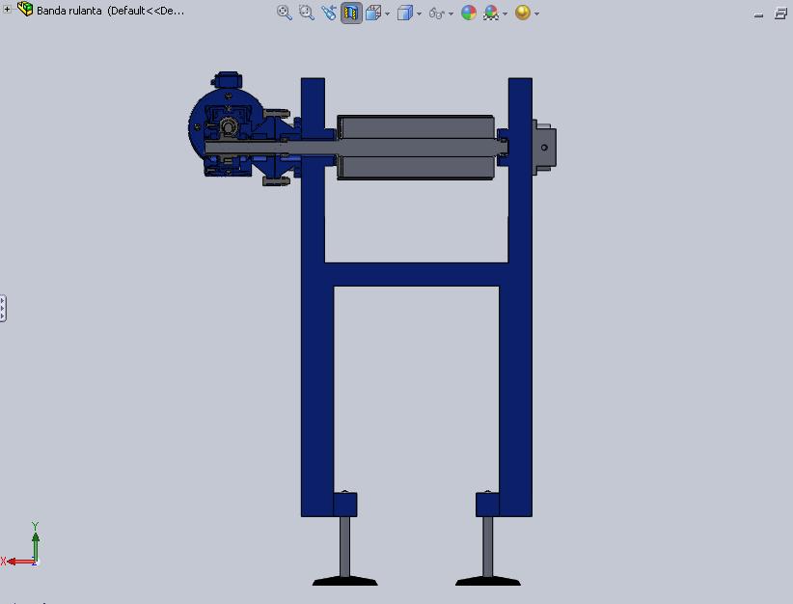Expand the Banda rulanta tree node

coord(7,9)
